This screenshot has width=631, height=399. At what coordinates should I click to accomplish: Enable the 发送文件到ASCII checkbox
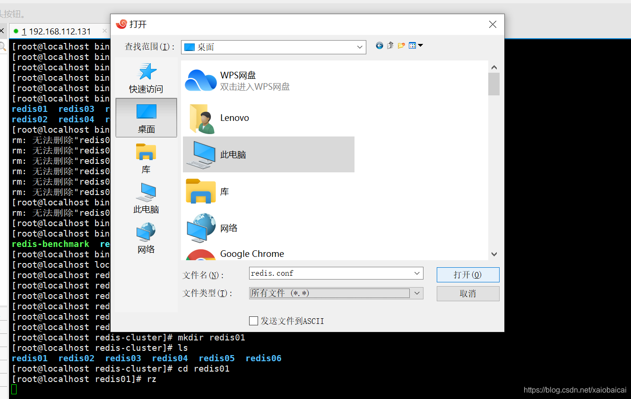[254, 321]
